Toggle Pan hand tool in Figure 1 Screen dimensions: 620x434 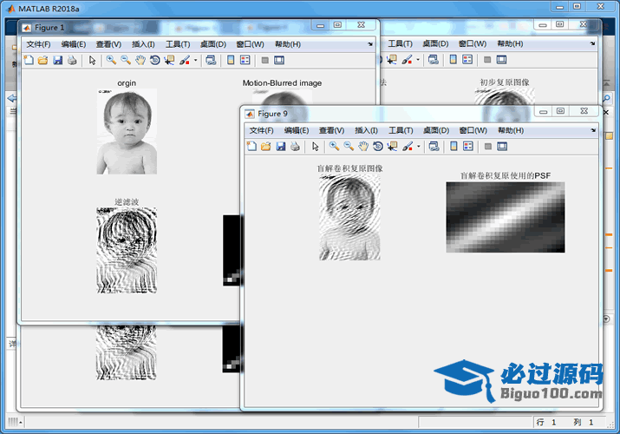pyautogui.click(x=140, y=60)
